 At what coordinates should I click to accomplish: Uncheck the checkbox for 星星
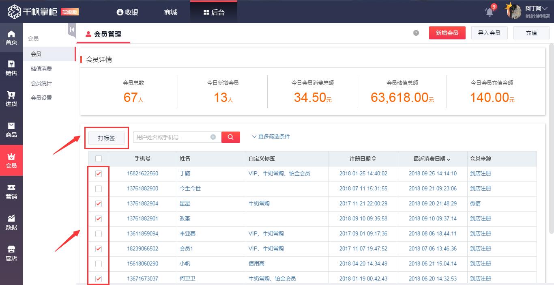coord(99,204)
